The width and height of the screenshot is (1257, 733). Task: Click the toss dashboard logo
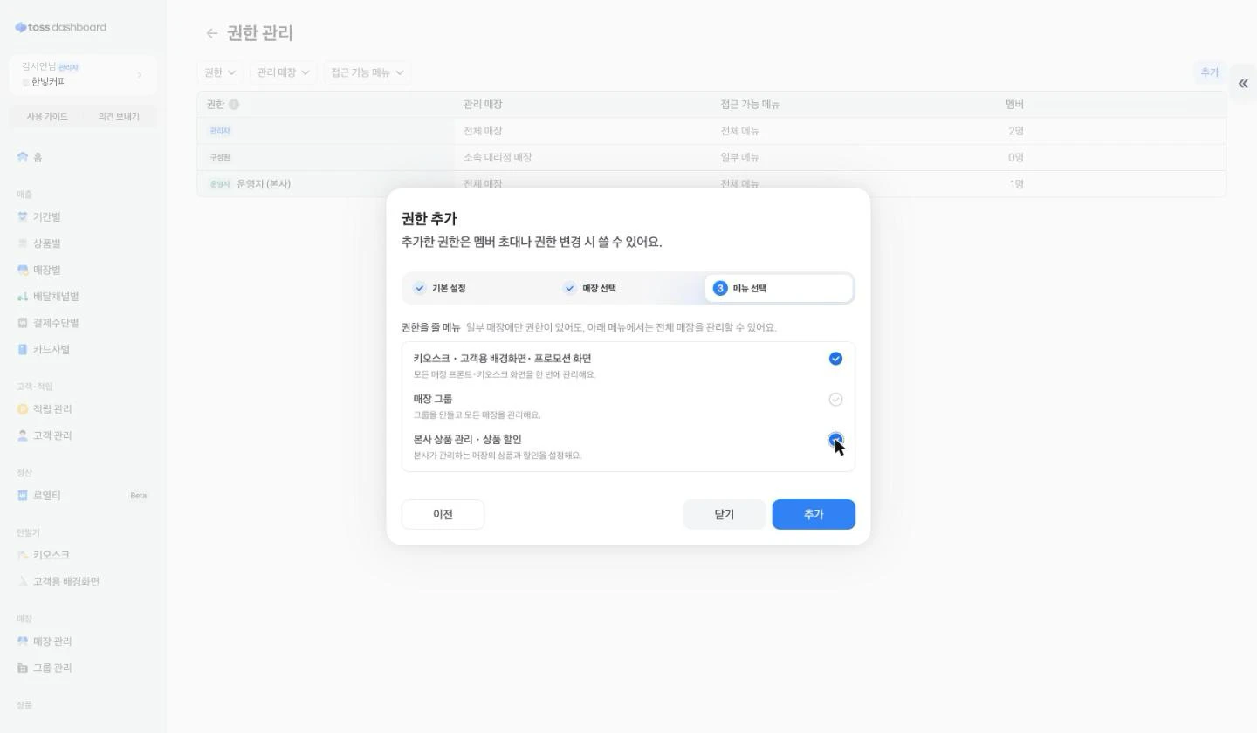click(x=61, y=27)
